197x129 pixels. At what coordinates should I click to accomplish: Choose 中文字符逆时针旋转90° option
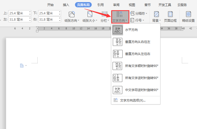(x=136, y=90)
